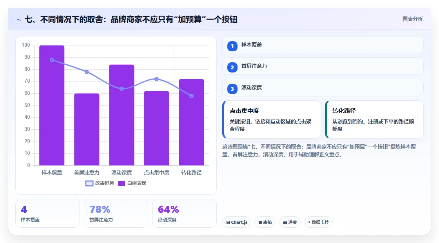
Task: Click the icon in the 进度 tag
Action: 285,222
